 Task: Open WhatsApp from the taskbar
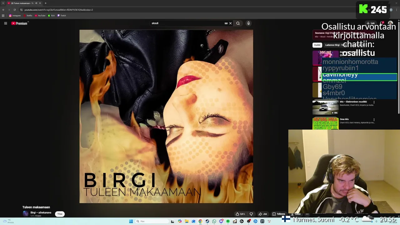point(214,221)
